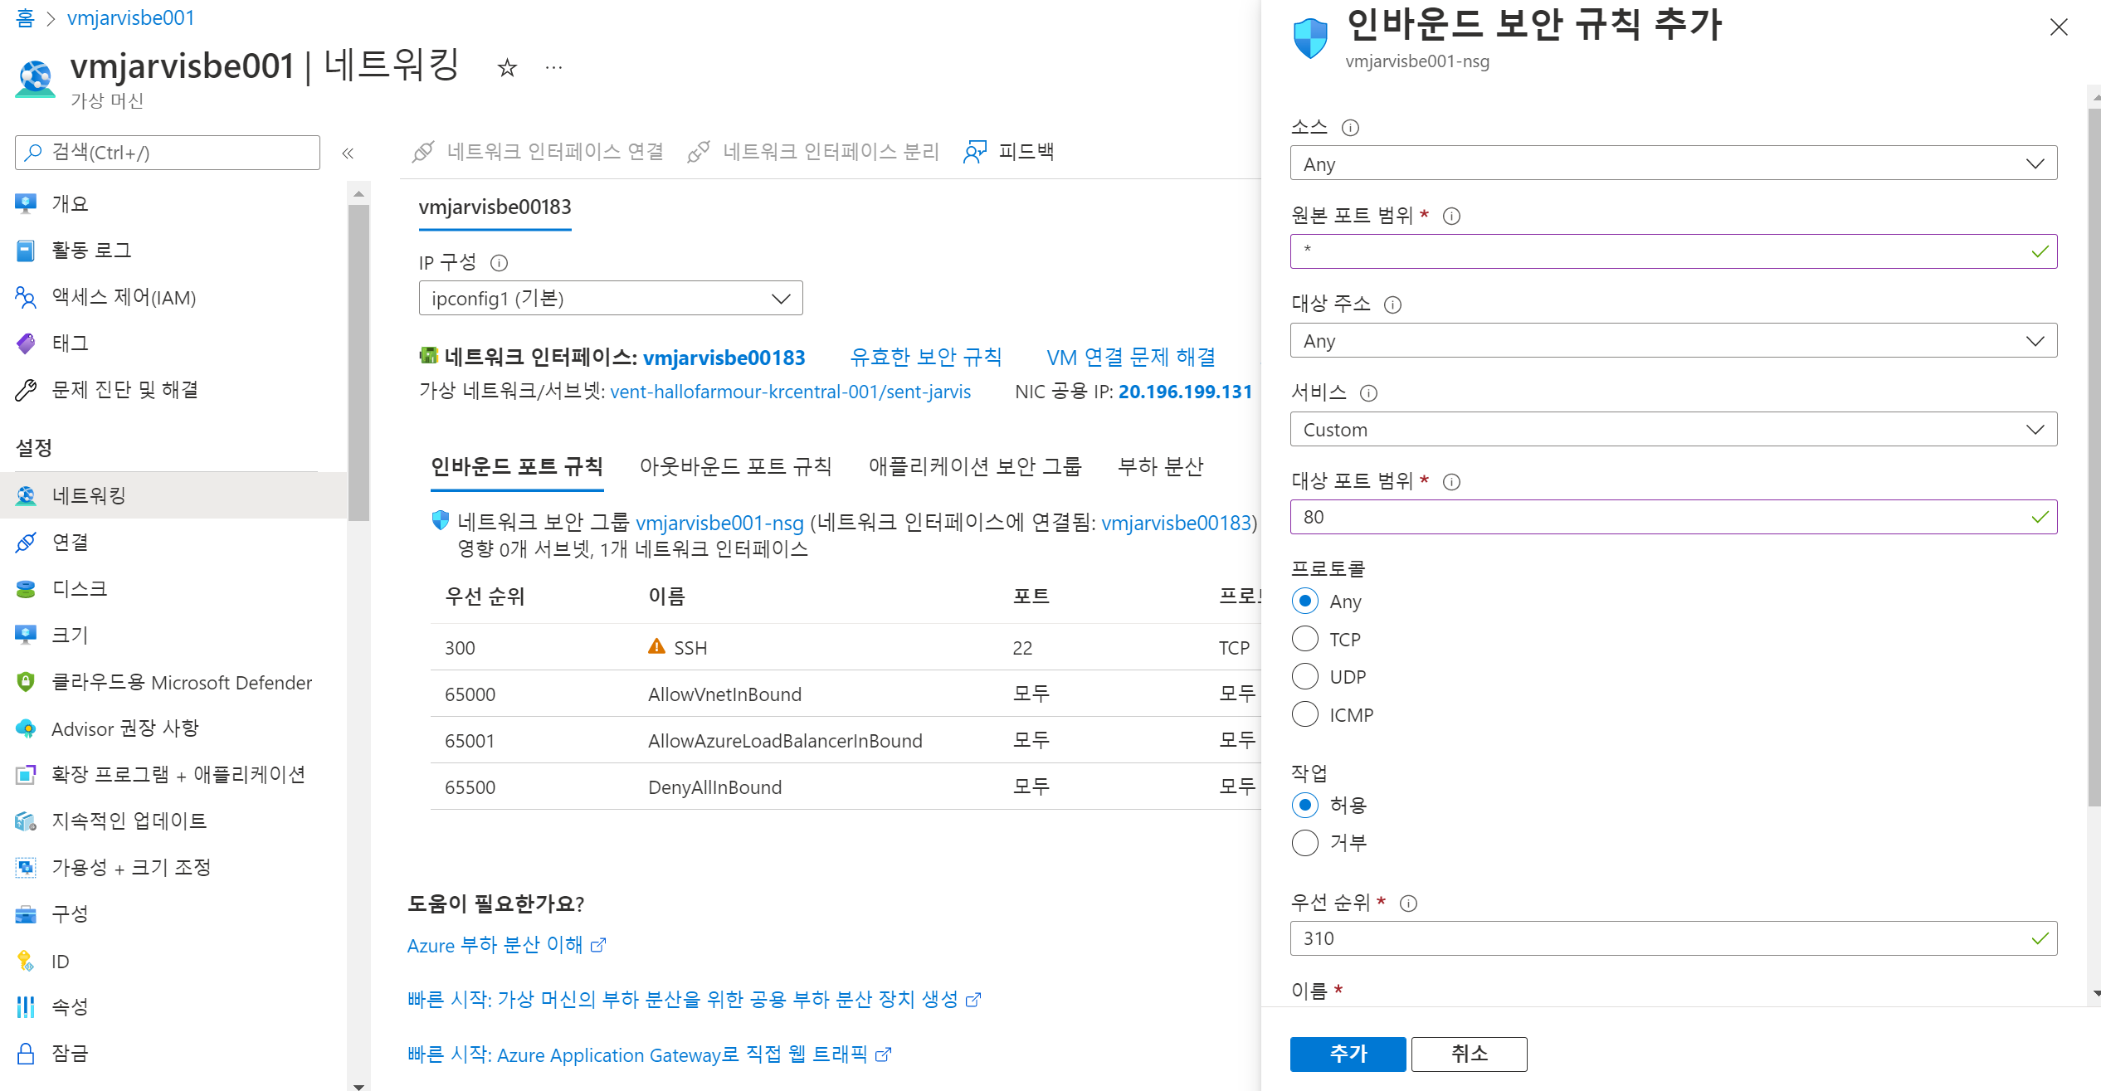Choose the 거부 action radio button
Viewport: 2101px width, 1091px height.
(1305, 843)
